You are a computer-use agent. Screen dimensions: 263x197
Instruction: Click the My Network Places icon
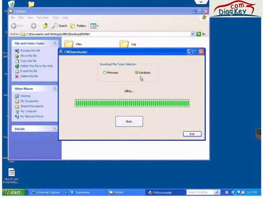pyautogui.click(x=17, y=117)
